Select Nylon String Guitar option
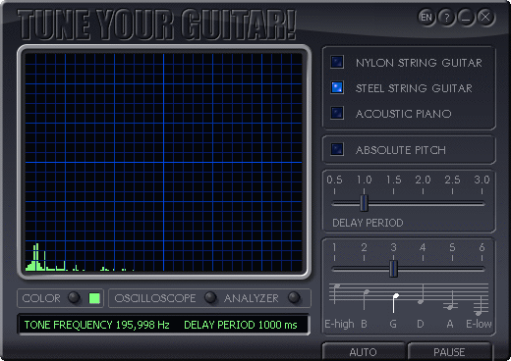 [x=337, y=62]
